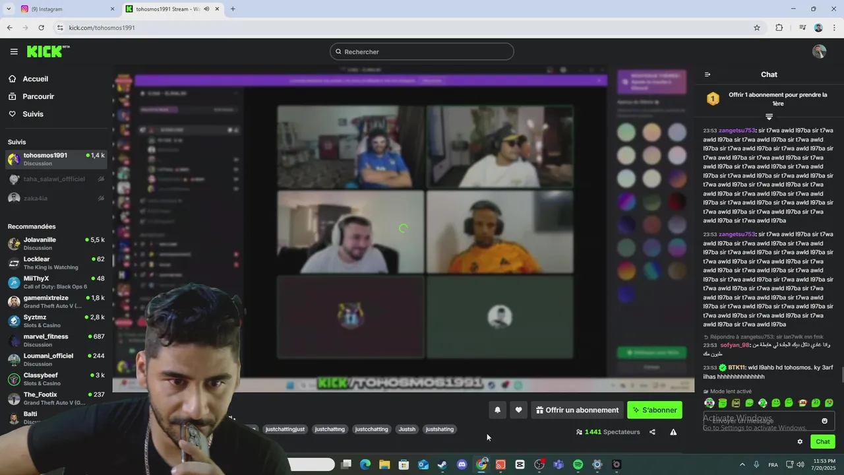Reload the page
Image resolution: width=844 pixels, height=475 pixels.
pos(41,28)
